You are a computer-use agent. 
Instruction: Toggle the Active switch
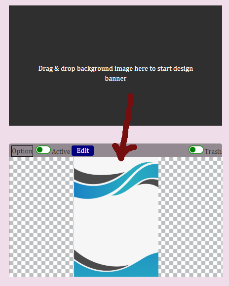pos(43,150)
